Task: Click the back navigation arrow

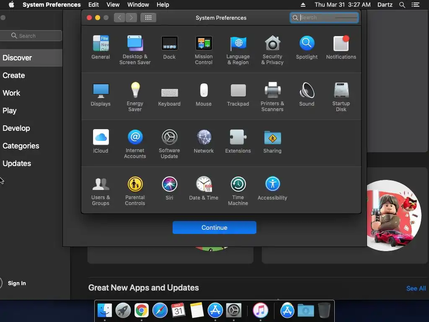Action: 119,18
